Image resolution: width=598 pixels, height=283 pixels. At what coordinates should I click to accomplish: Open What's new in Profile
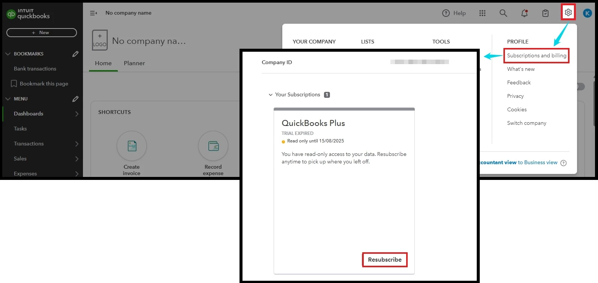click(x=521, y=69)
